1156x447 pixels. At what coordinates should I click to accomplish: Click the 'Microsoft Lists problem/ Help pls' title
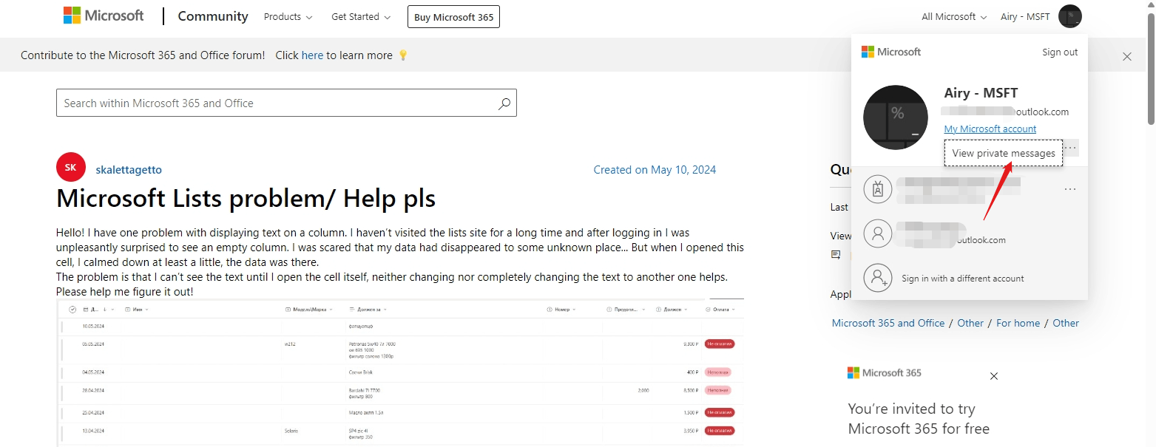pos(246,198)
